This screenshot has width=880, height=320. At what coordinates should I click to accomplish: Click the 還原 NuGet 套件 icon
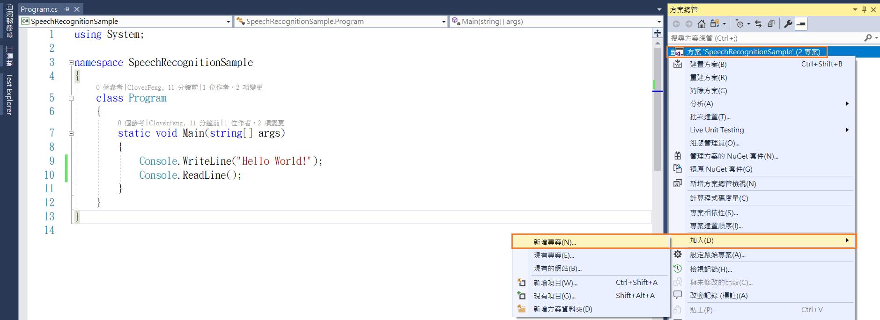(x=678, y=168)
